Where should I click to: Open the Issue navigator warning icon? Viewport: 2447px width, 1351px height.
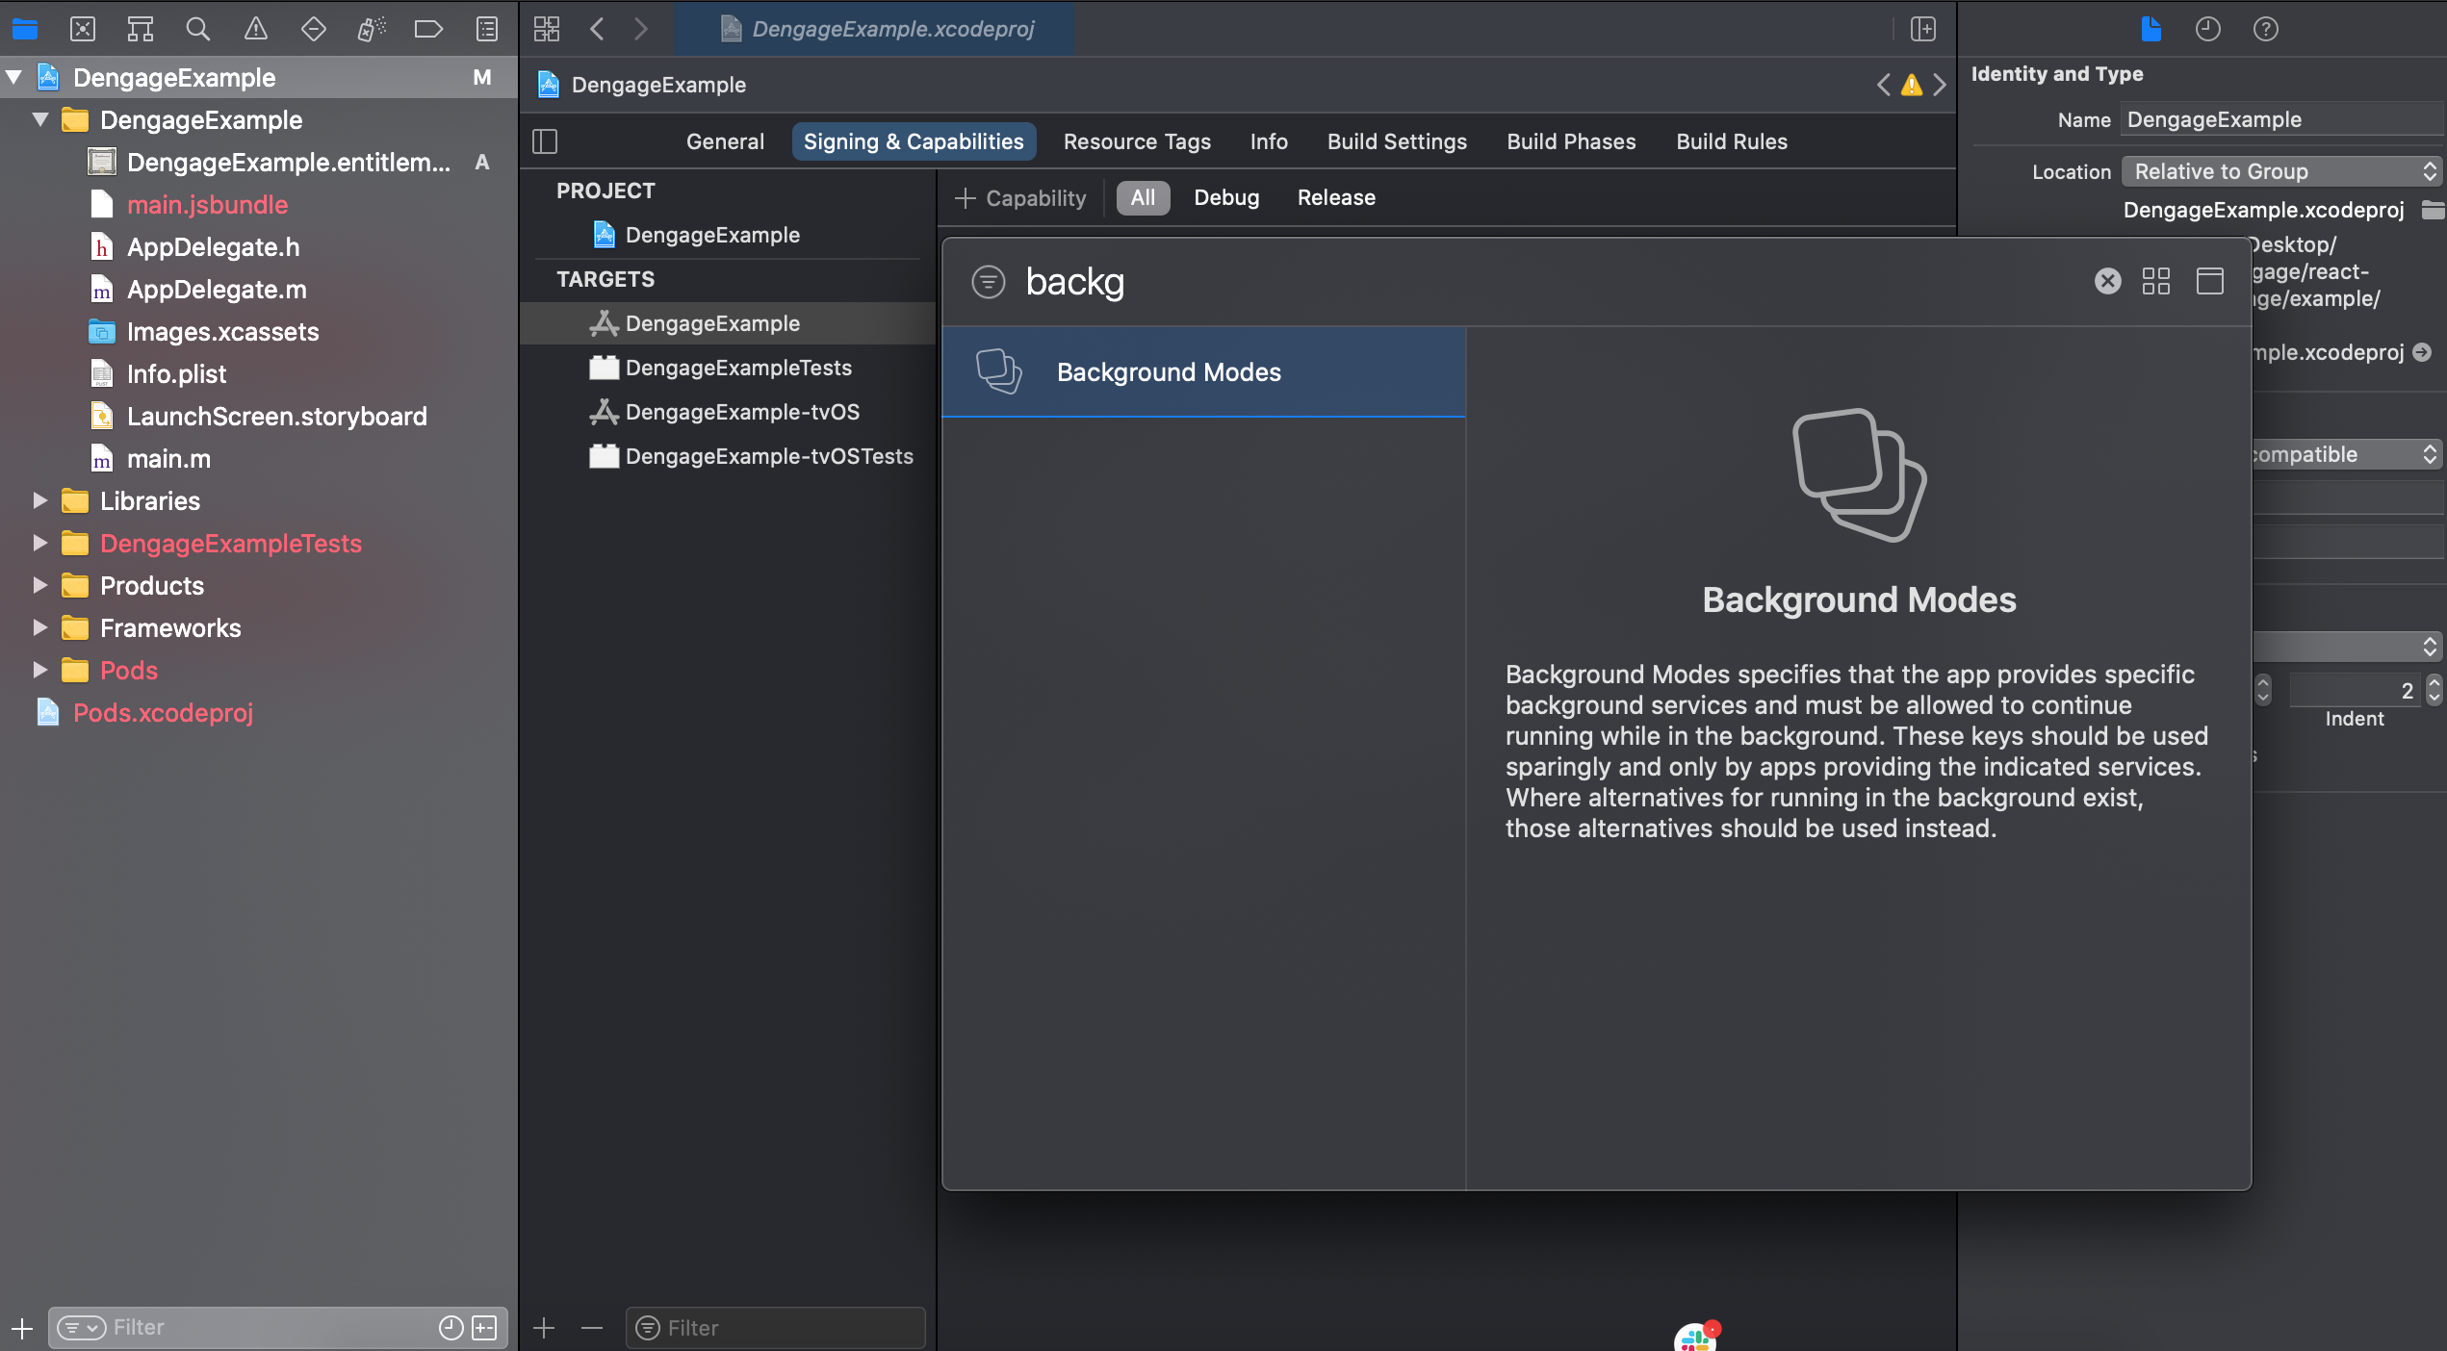coord(255,29)
